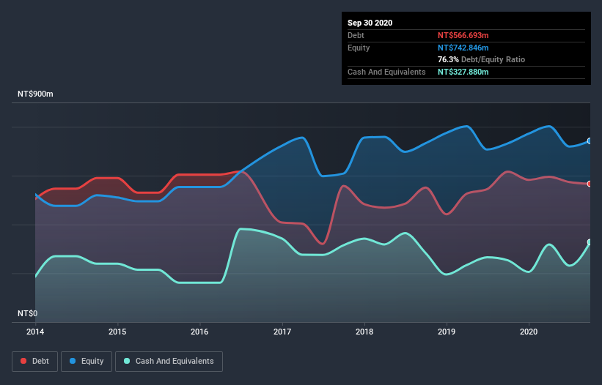Click the 2018 x-axis label
Screen dimensions: 602x385
[x=364, y=332]
